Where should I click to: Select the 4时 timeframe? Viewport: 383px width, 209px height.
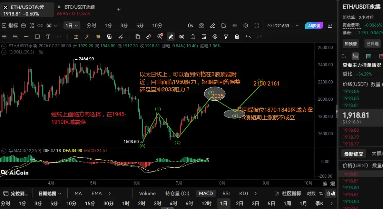click(x=174, y=203)
